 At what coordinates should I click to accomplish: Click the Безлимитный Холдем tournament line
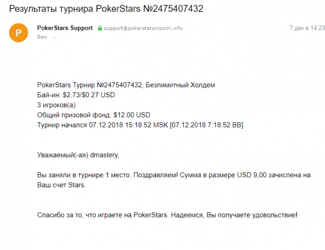pos(126,85)
